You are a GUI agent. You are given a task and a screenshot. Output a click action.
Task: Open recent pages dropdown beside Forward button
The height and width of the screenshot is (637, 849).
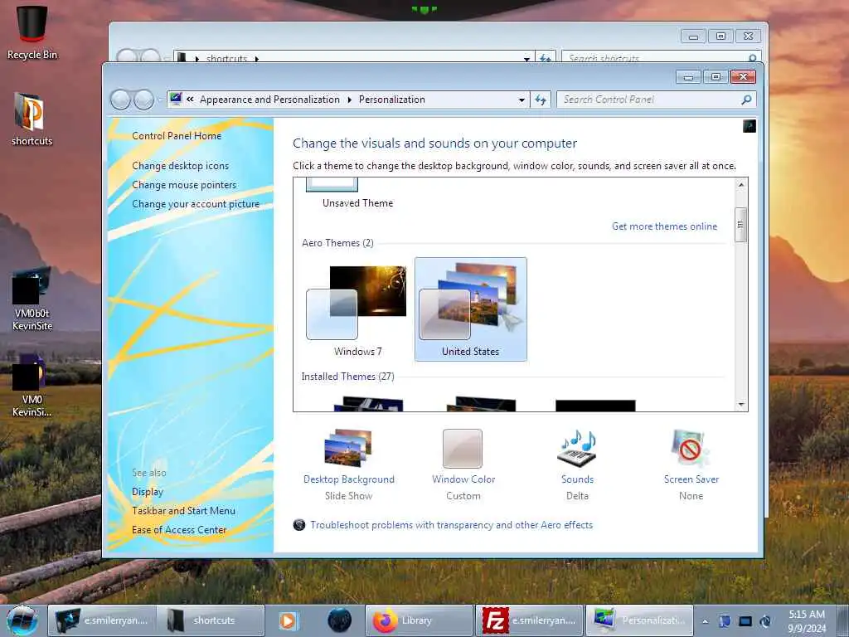(x=159, y=100)
